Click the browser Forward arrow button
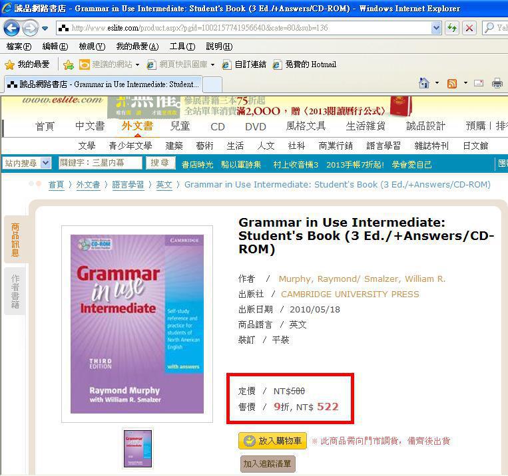 [x=31, y=28]
